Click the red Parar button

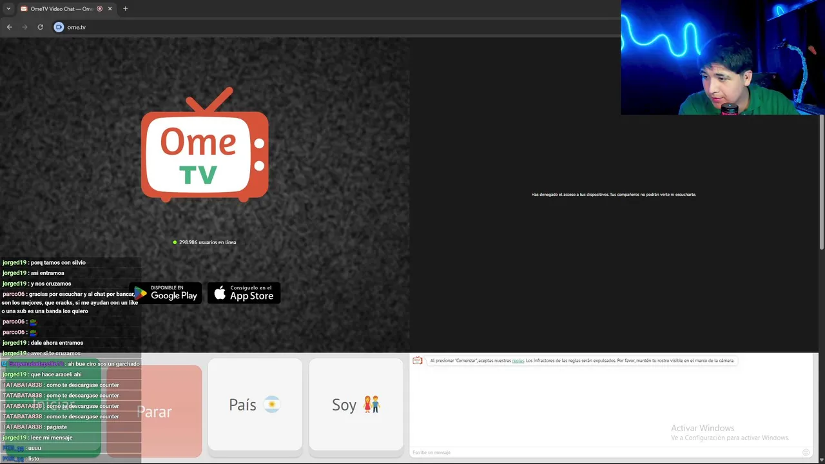click(x=154, y=411)
